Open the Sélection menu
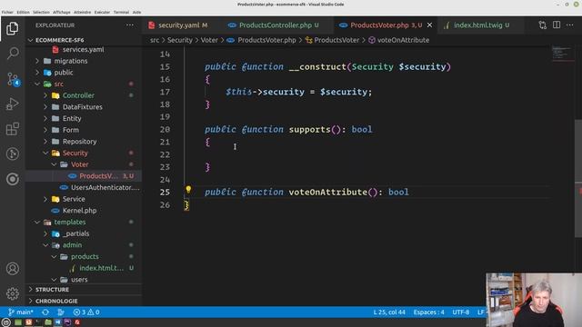This screenshot has height=327, width=582. pos(41,12)
